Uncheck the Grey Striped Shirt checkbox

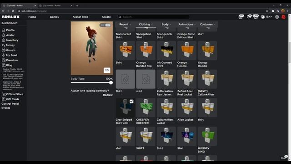pyautogui.click(x=131, y=102)
